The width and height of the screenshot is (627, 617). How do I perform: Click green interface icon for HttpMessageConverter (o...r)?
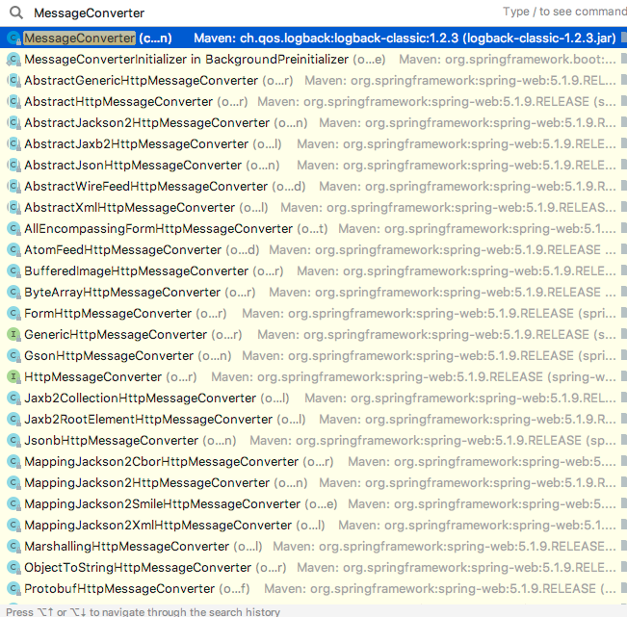coord(14,376)
